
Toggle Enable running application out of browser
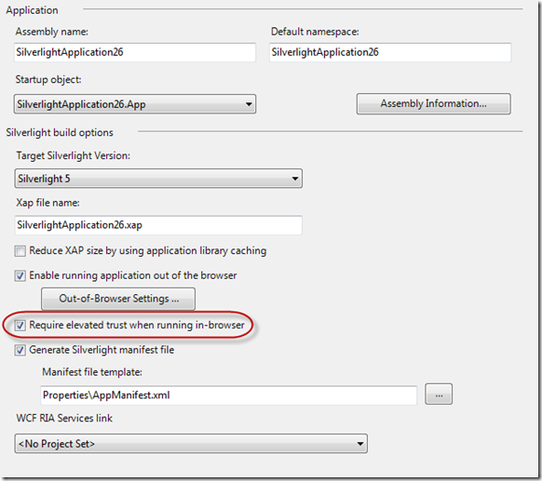coord(20,275)
